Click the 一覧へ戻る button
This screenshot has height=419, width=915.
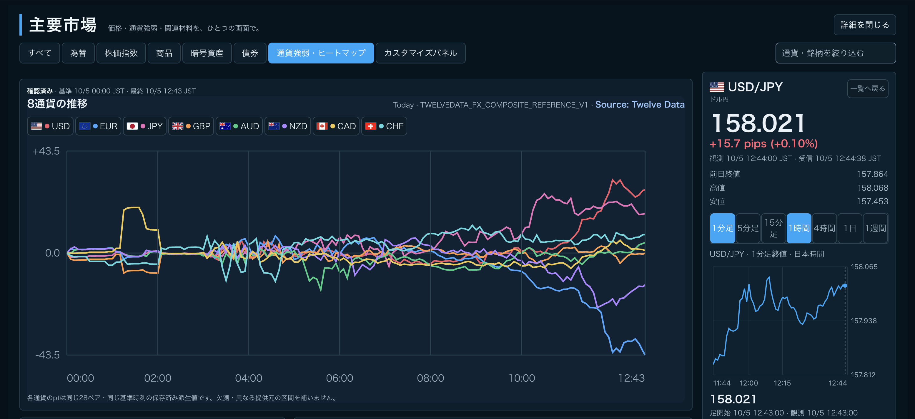point(868,88)
